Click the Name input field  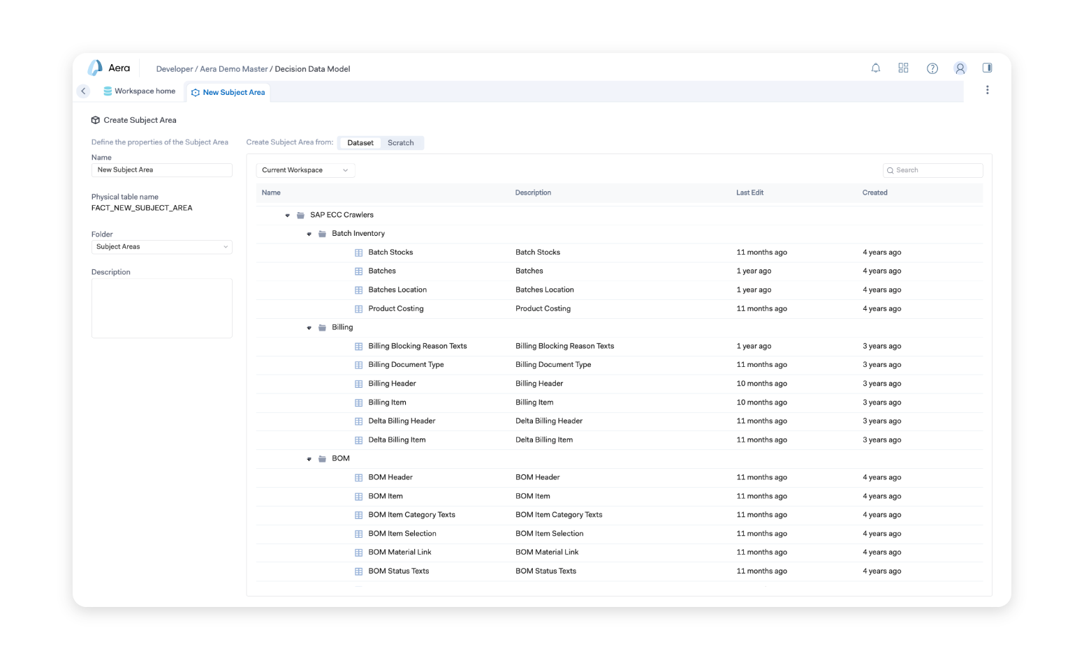(x=161, y=170)
